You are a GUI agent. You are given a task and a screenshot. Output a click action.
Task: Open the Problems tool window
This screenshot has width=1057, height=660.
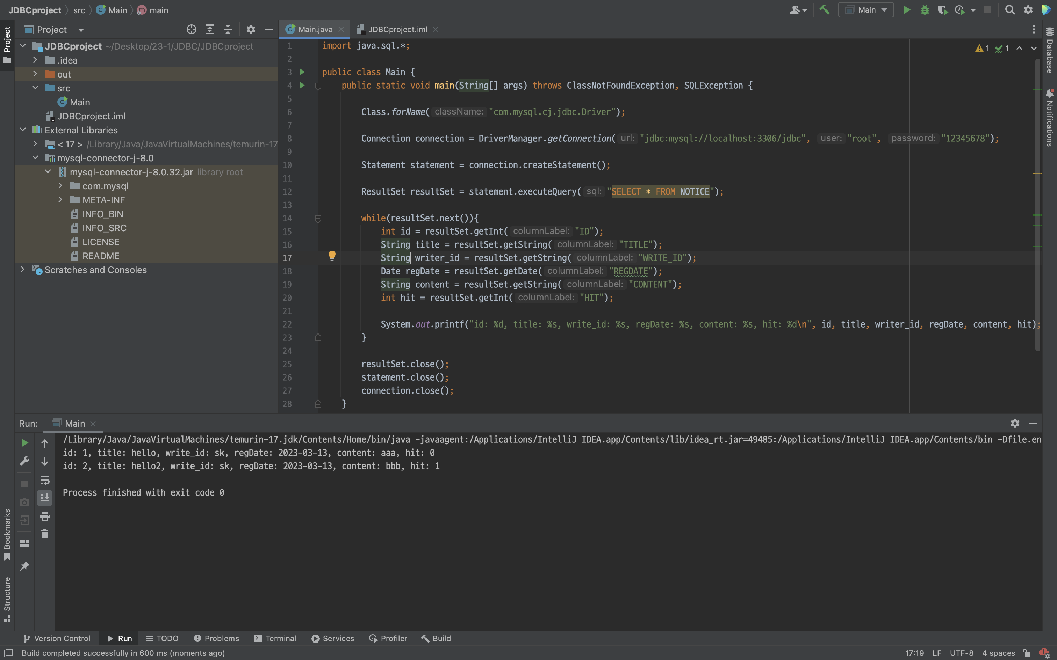[x=216, y=638]
